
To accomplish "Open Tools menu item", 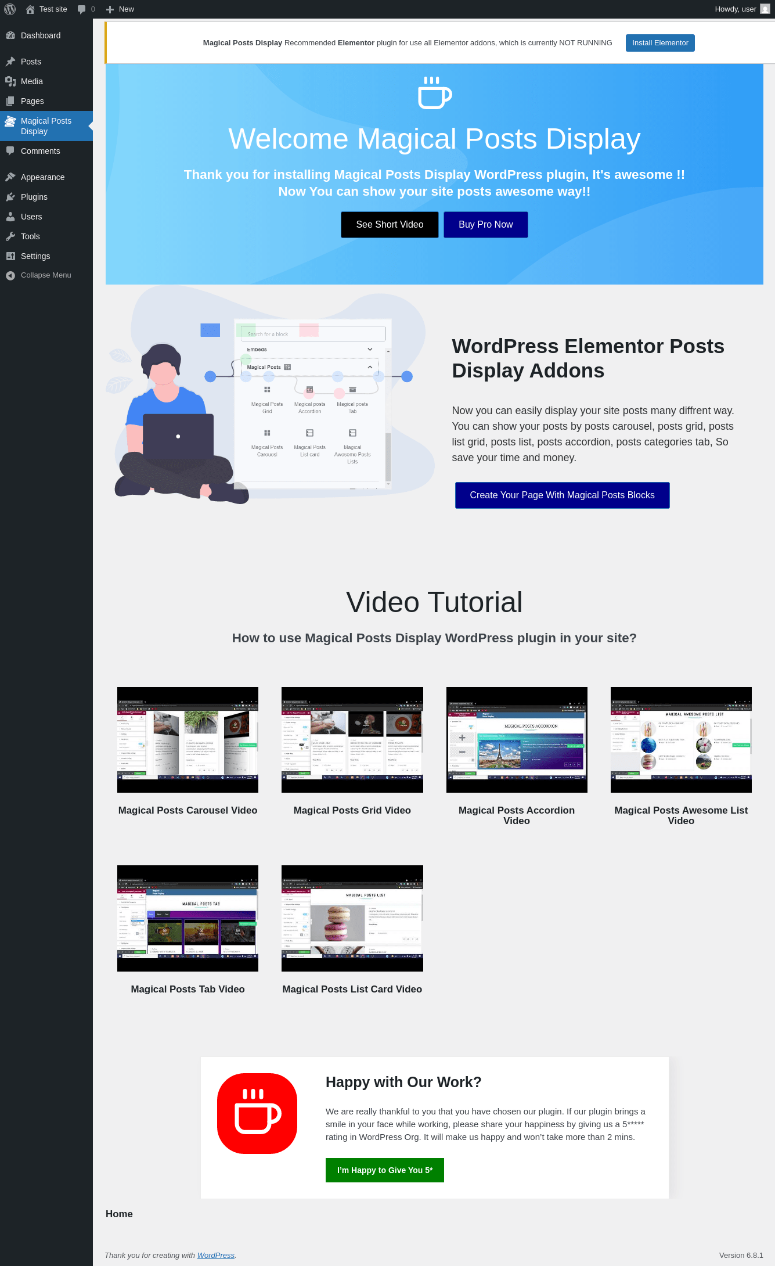I will pyautogui.click(x=46, y=236).
